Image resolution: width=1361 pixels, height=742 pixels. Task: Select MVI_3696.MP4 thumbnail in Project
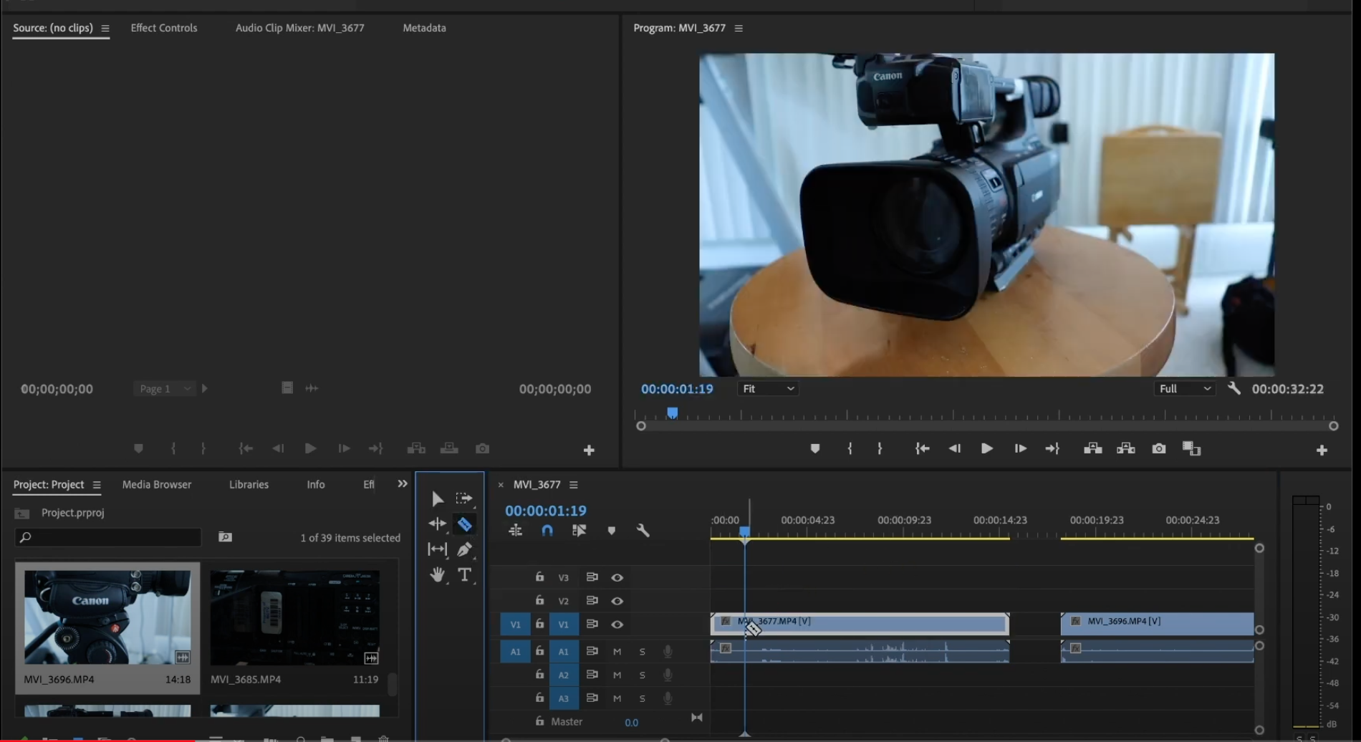107,617
